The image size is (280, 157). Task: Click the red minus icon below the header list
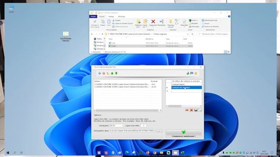[187, 110]
